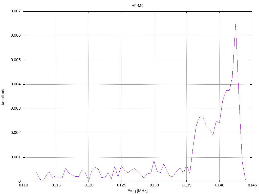Click the Hh-Mc plot title
The image size is (259, 194).
[x=137, y=6]
